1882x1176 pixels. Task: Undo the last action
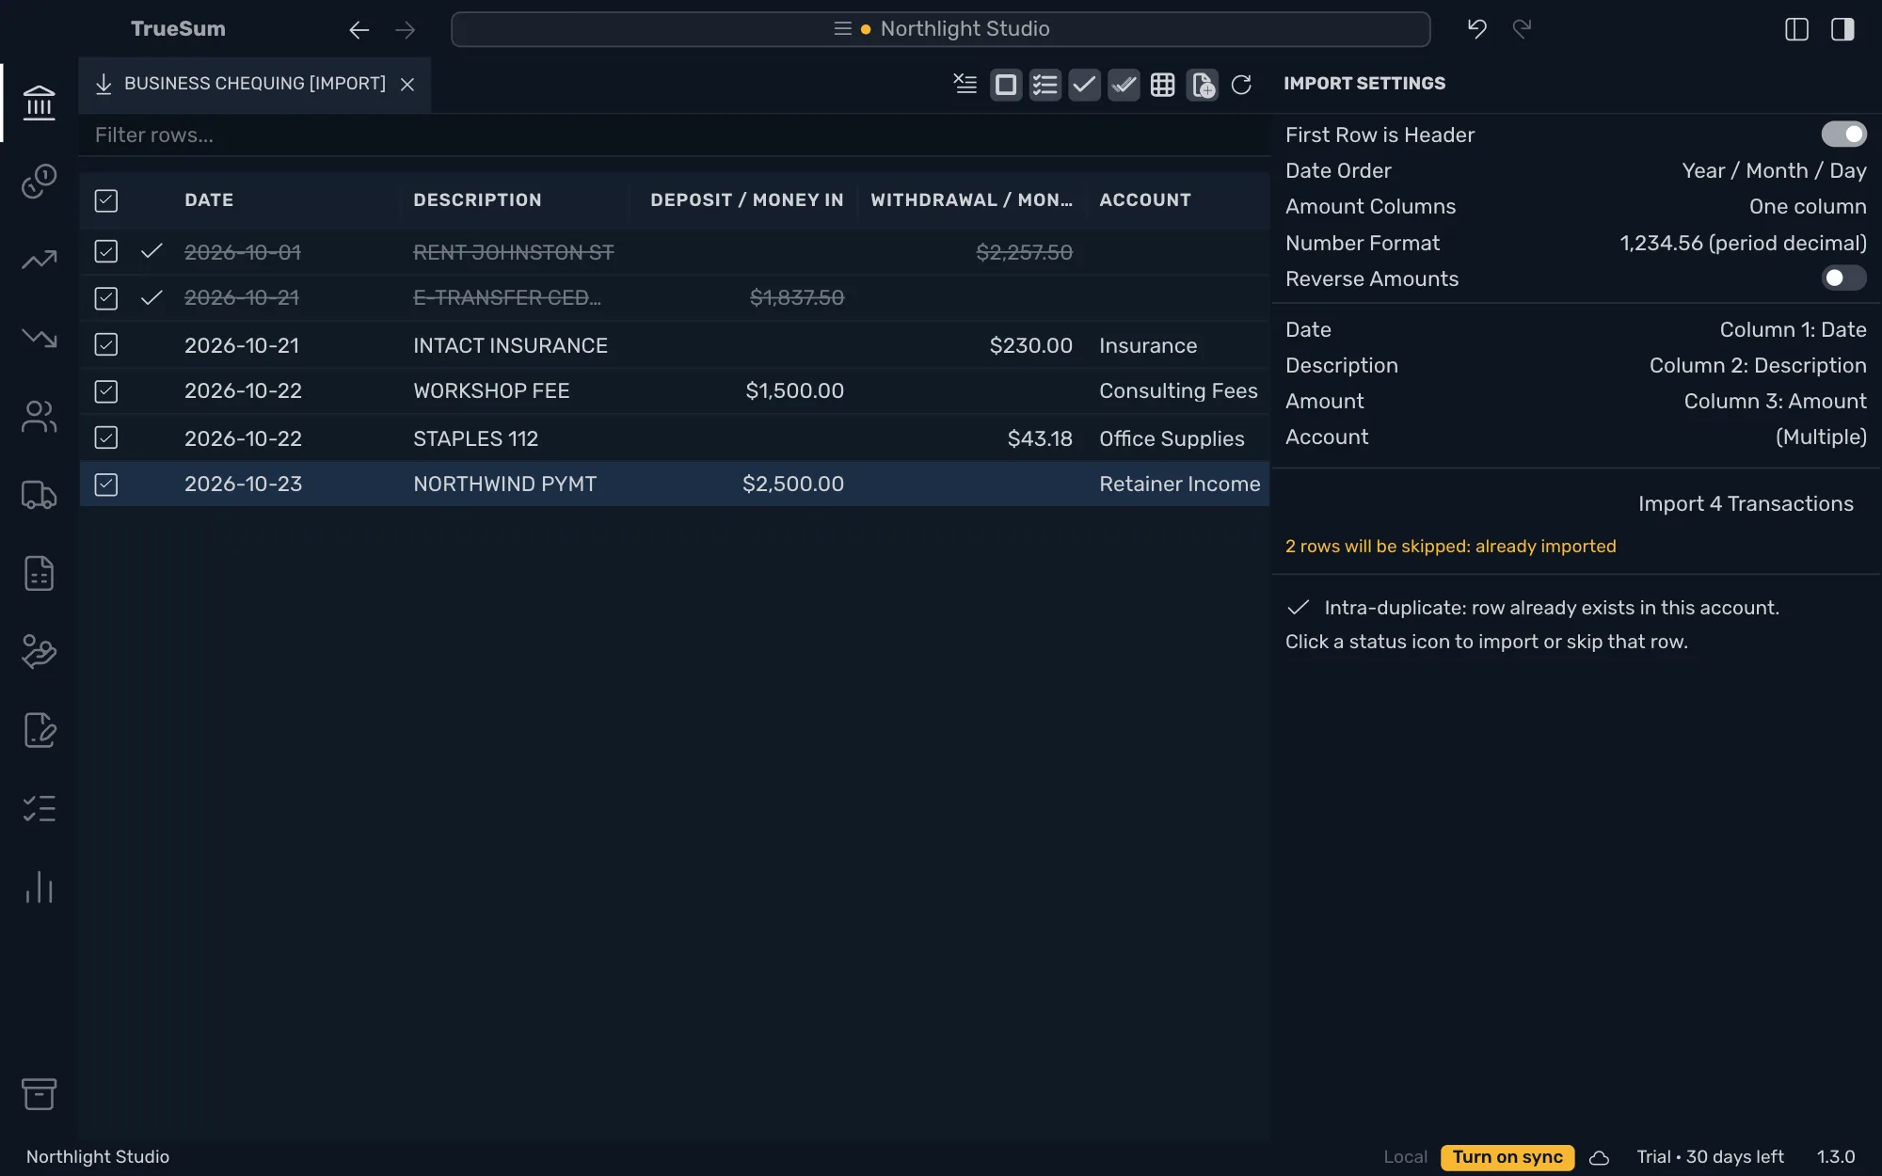click(1476, 29)
